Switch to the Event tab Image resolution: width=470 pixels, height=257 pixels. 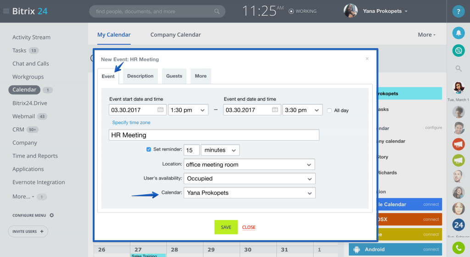coord(108,77)
